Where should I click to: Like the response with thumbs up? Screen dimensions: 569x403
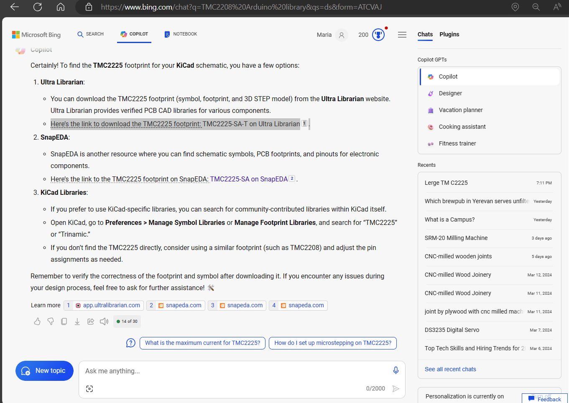point(37,321)
